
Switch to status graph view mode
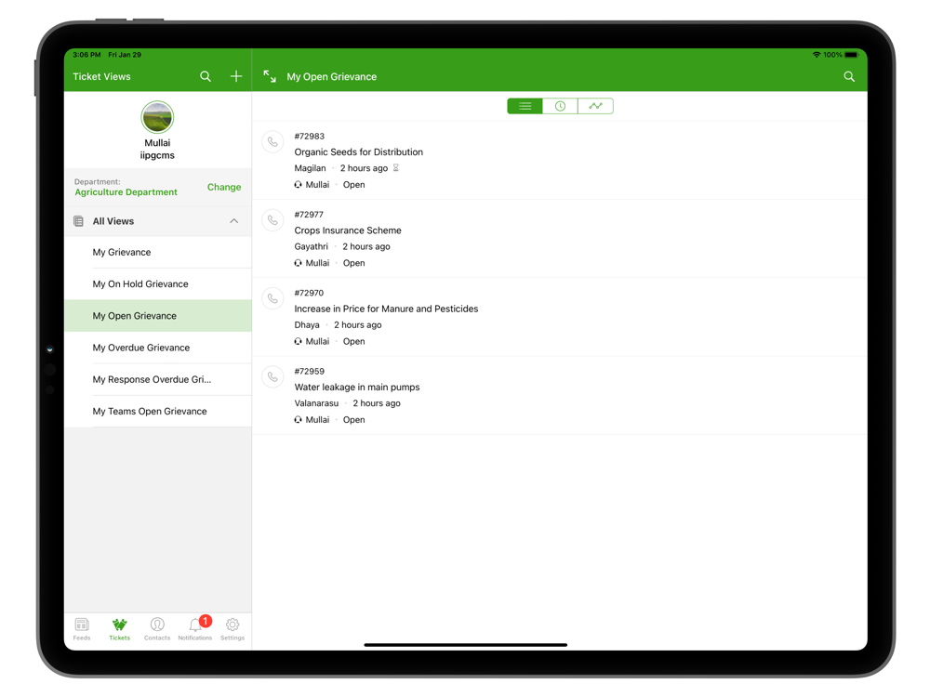click(595, 106)
